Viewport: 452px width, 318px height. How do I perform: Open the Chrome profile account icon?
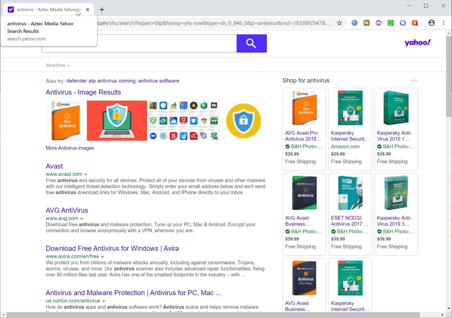pyautogui.click(x=431, y=23)
